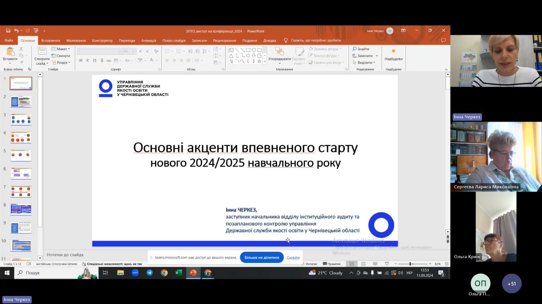Open Telegram from the Windows taskbar

point(150,273)
